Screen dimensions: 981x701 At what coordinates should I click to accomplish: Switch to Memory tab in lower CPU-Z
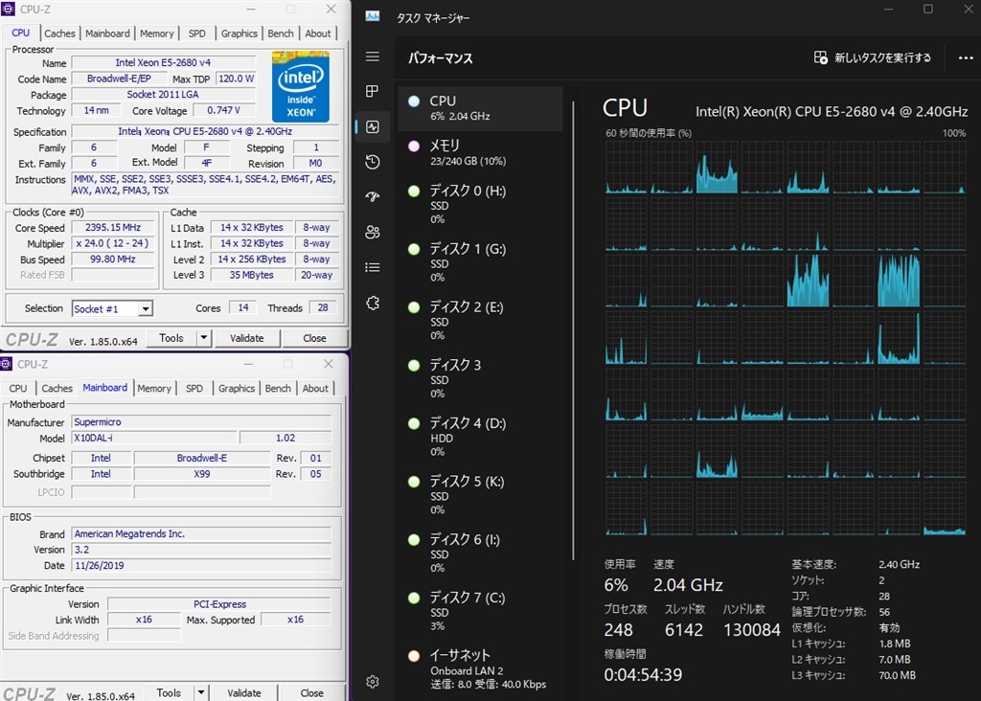pos(154,389)
